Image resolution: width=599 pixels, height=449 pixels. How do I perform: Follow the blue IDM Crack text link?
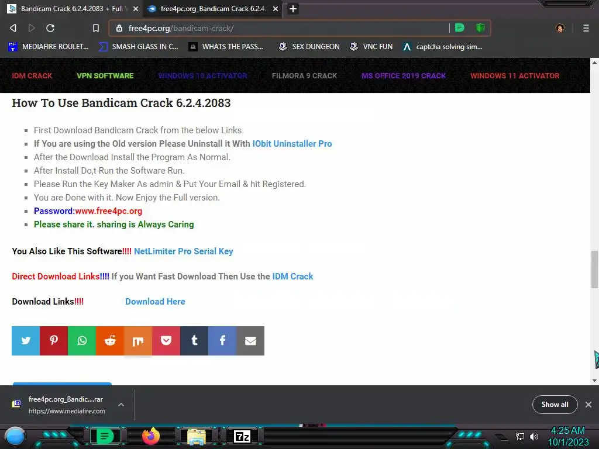click(292, 277)
